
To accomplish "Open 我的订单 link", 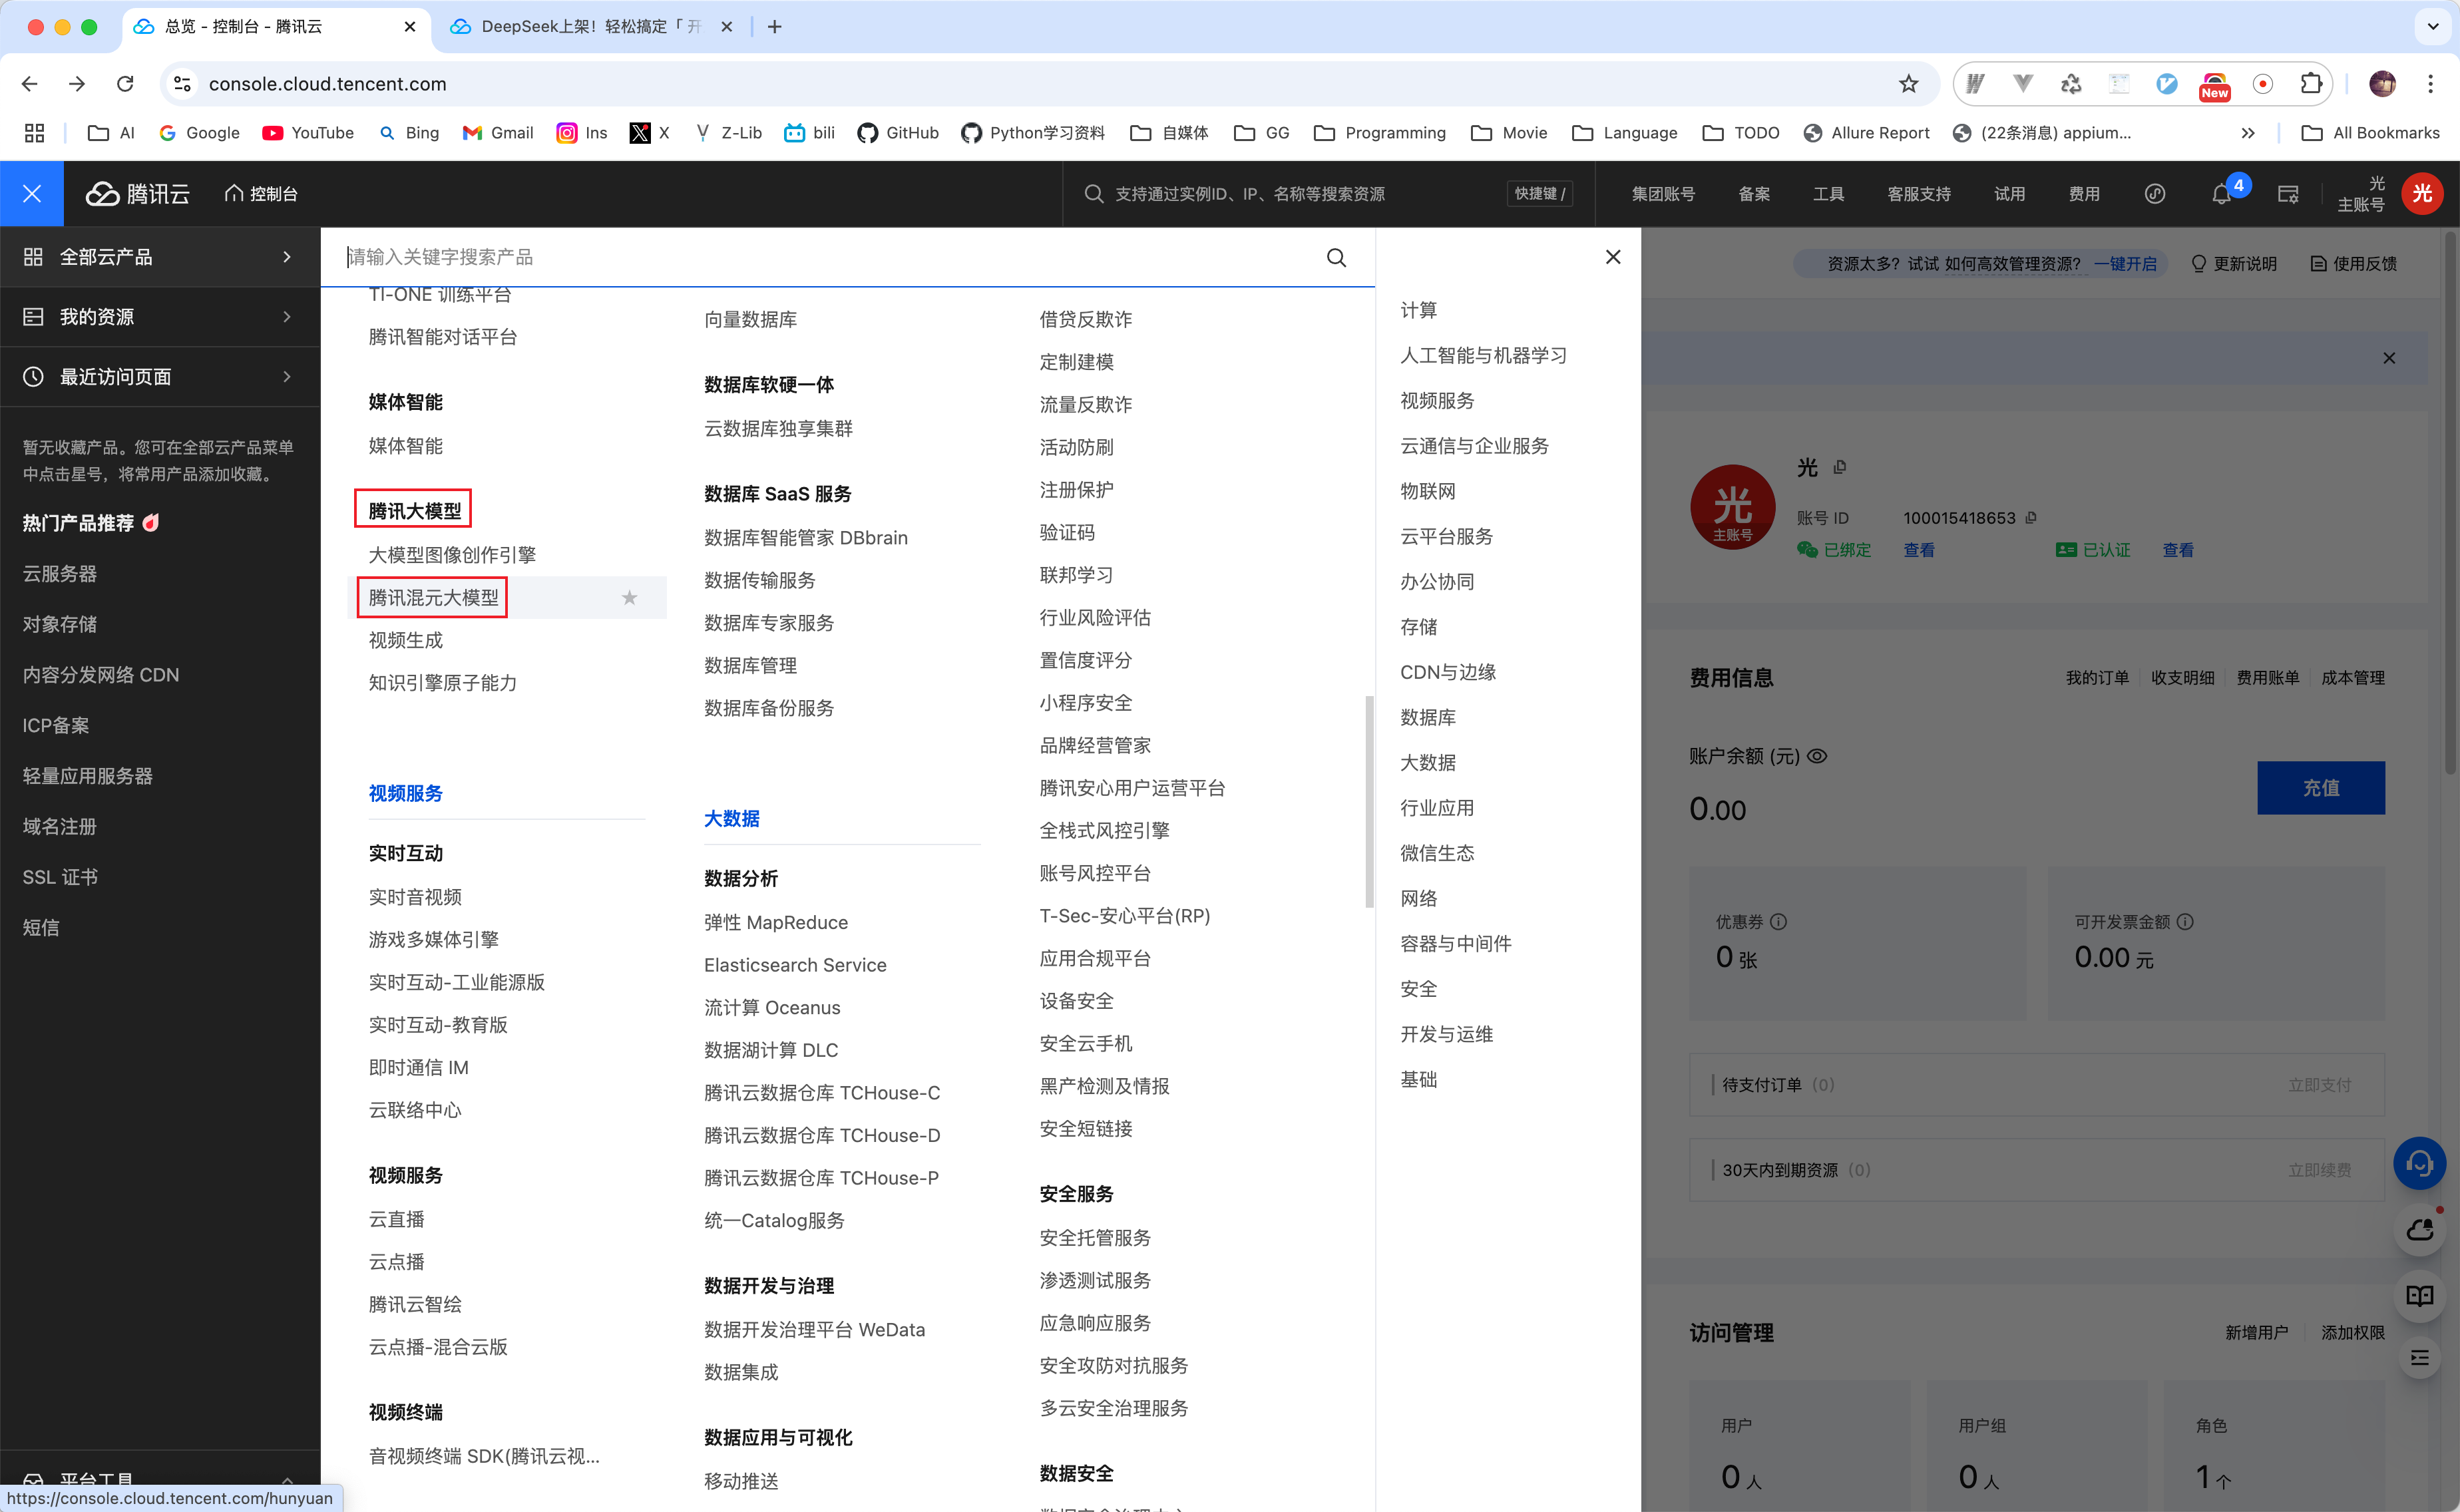I will tap(2097, 678).
